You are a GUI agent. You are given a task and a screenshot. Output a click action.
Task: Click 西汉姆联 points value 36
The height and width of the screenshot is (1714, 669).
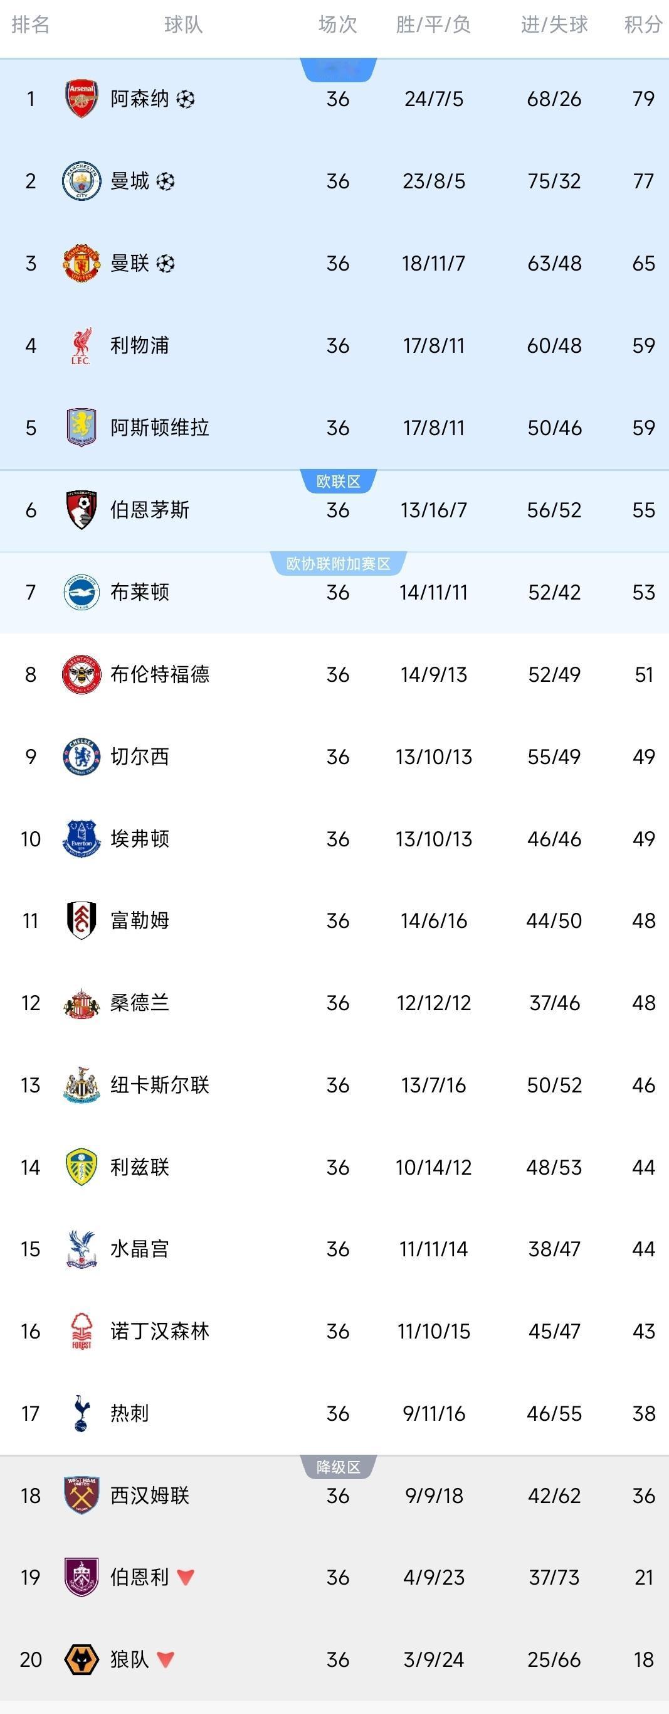coord(643,1496)
